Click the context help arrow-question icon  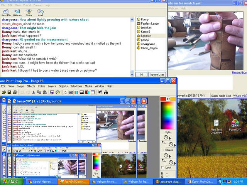tap(100, 92)
